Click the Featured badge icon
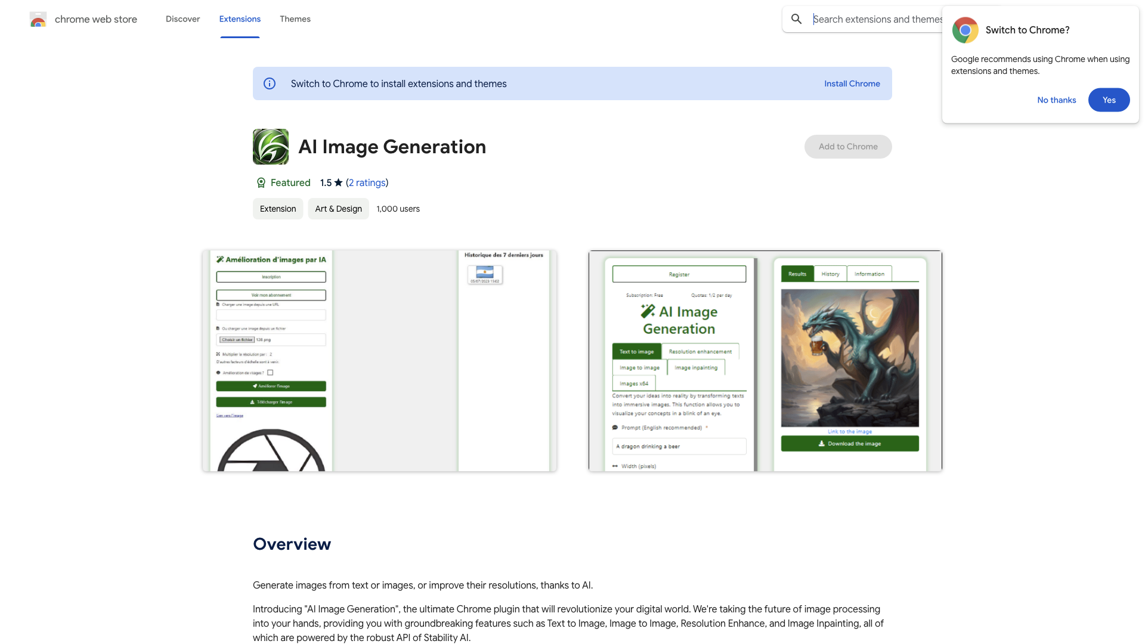1145x644 pixels. point(261,183)
